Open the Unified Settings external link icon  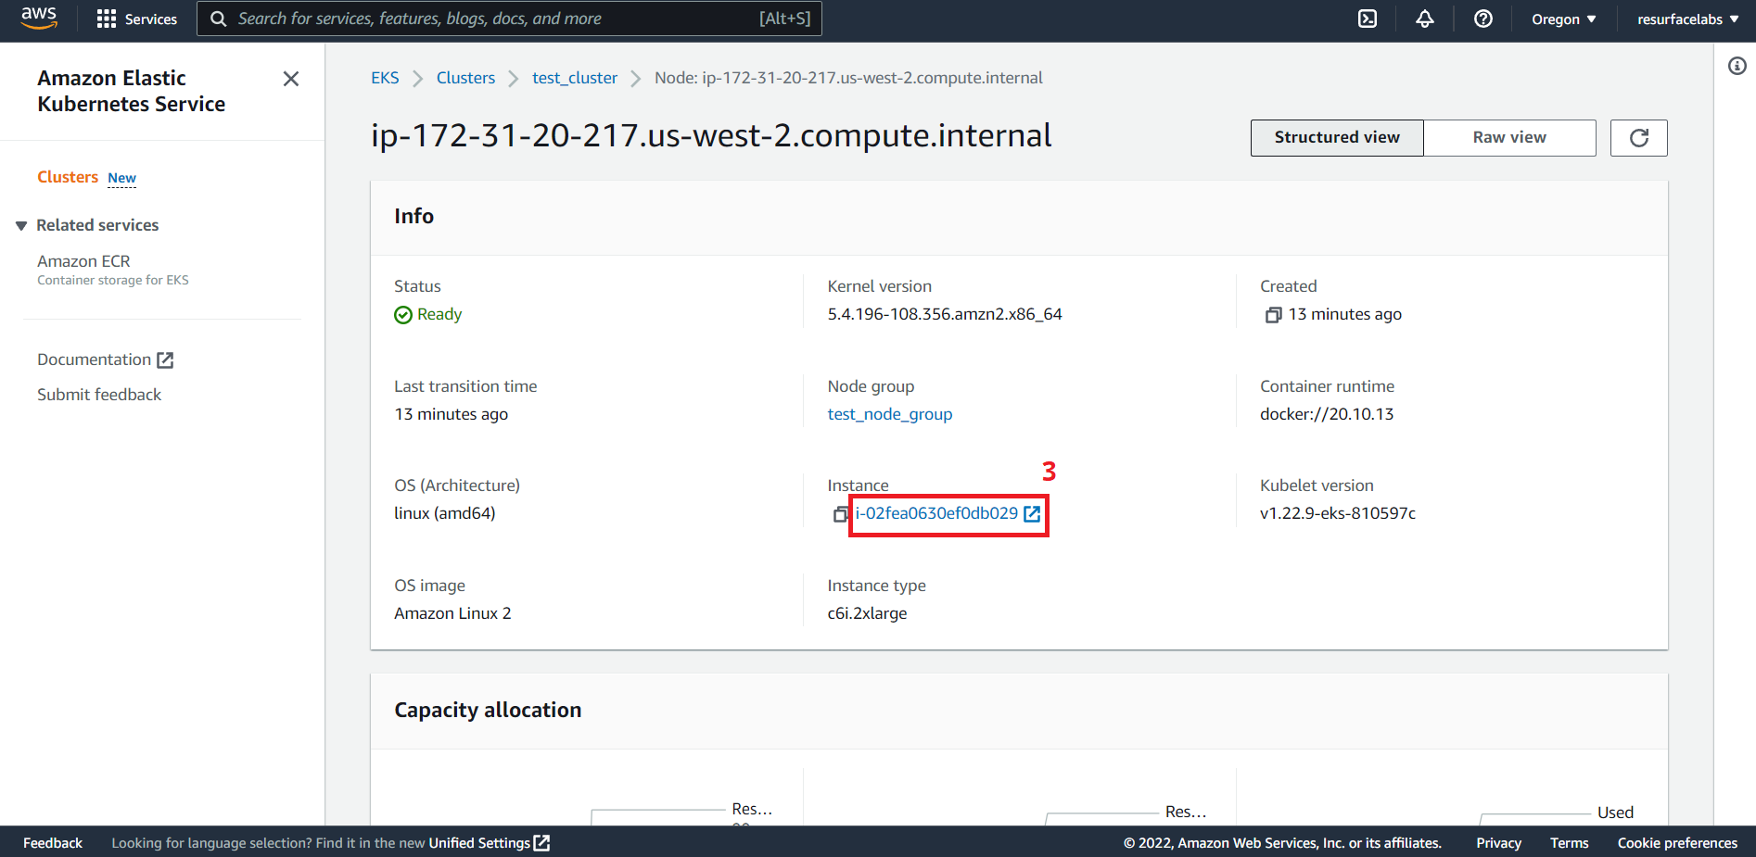(x=542, y=842)
